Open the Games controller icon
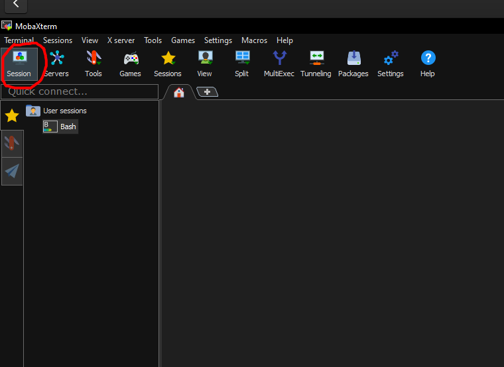 coord(131,64)
